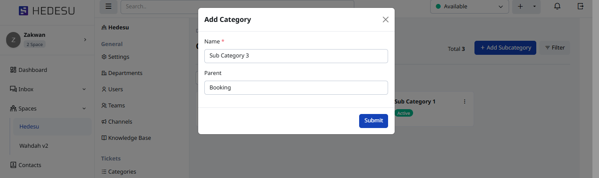
Task: Click the Name input field
Action: 296,56
